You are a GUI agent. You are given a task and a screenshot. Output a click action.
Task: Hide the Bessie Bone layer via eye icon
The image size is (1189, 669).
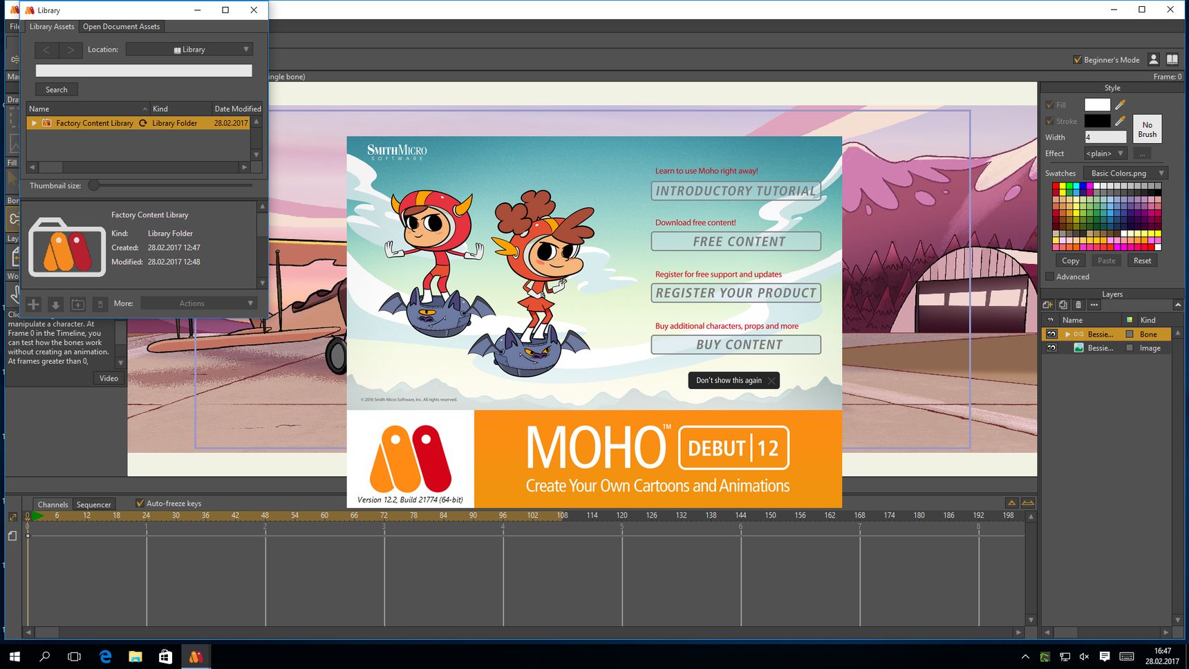1051,334
